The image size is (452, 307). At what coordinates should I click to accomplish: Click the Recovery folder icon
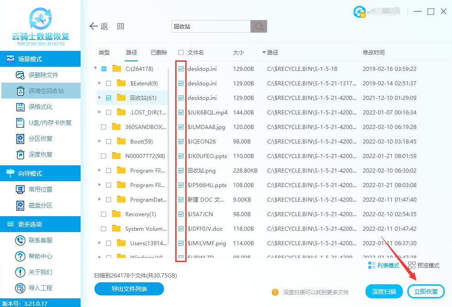click(x=116, y=214)
